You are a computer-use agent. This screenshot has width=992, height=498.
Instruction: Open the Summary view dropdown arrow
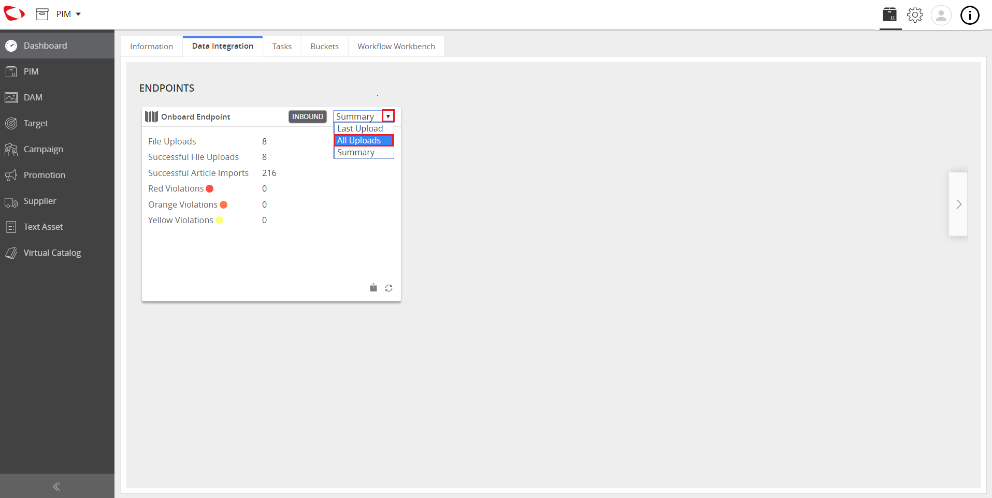388,116
